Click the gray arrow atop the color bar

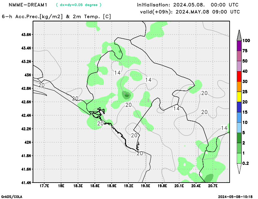click(x=239, y=35)
